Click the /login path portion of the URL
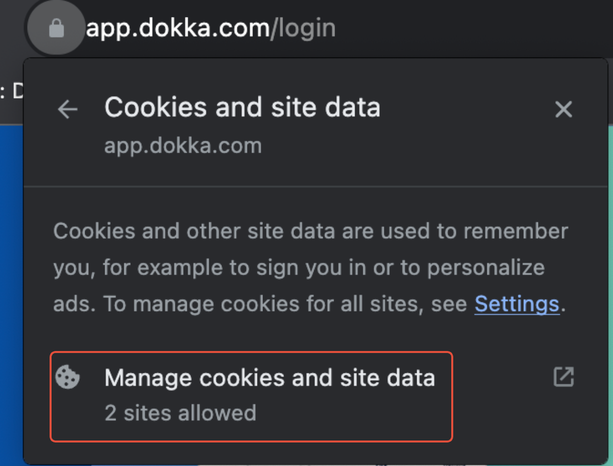613x466 pixels. coord(303,29)
